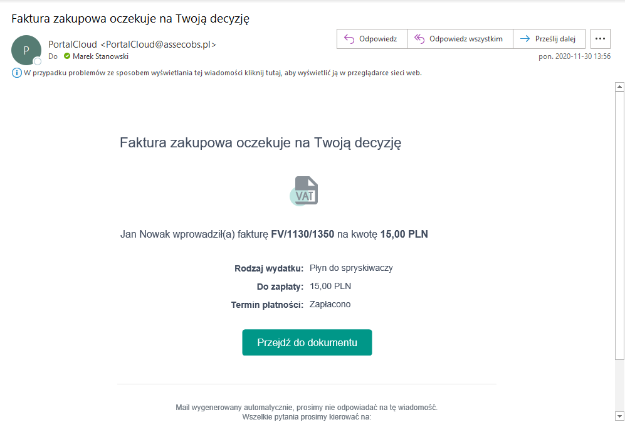Click the view-in-browser info message text

[x=223, y=73]
